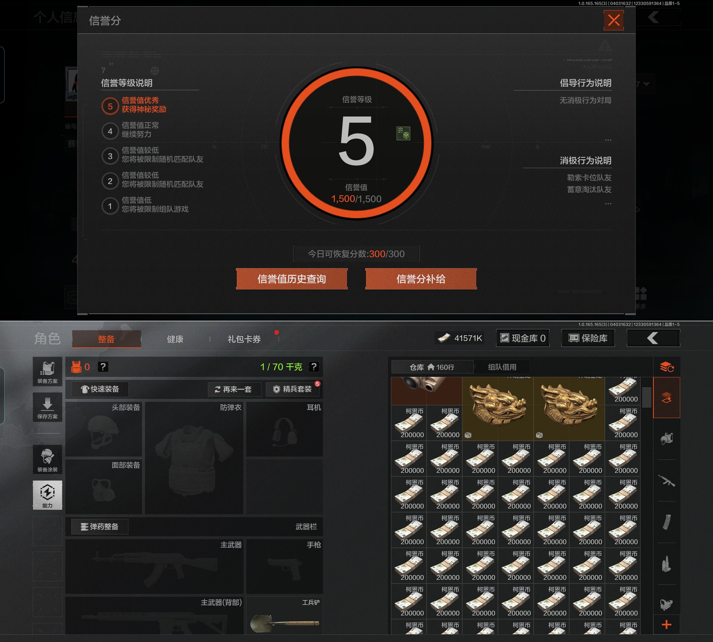
Task: Click 信誉值历史查询 button
Action: pyautogui.click(x=292, y=279)
